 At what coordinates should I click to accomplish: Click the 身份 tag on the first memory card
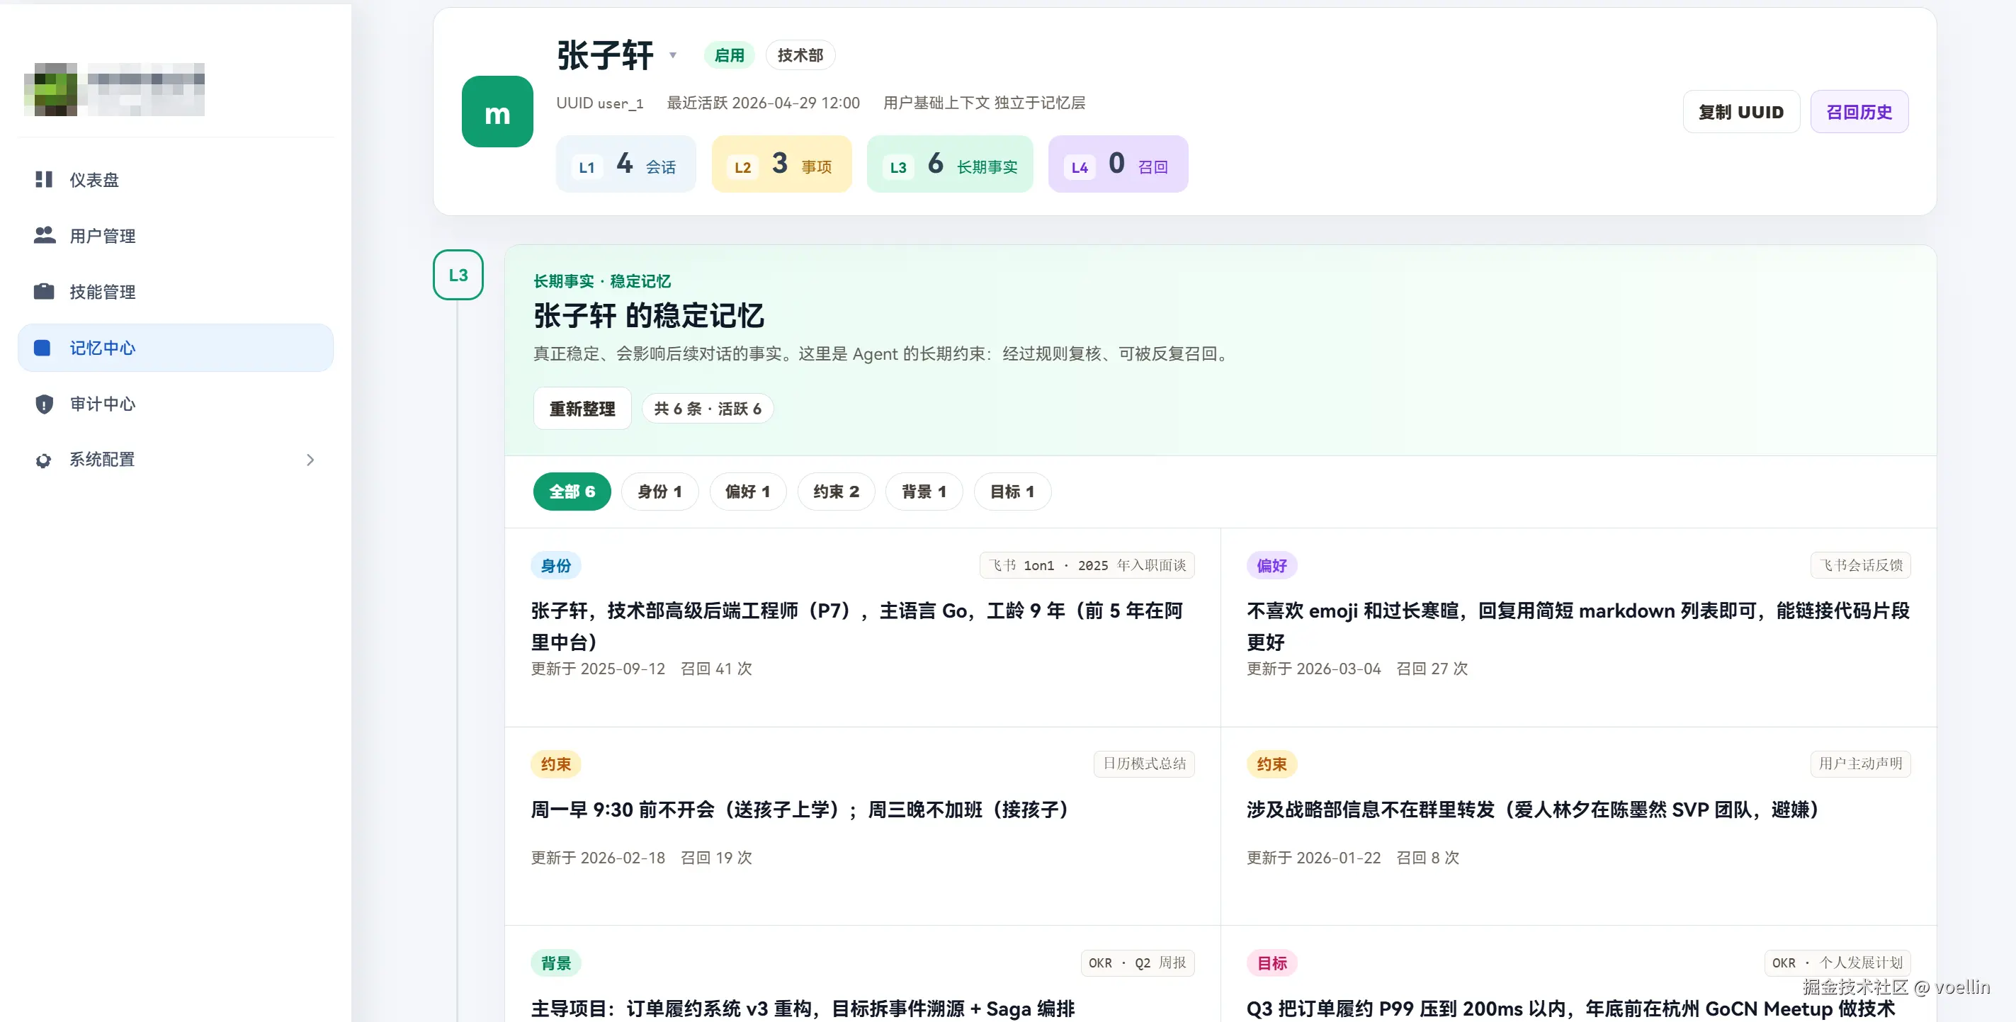pos(555,565)
